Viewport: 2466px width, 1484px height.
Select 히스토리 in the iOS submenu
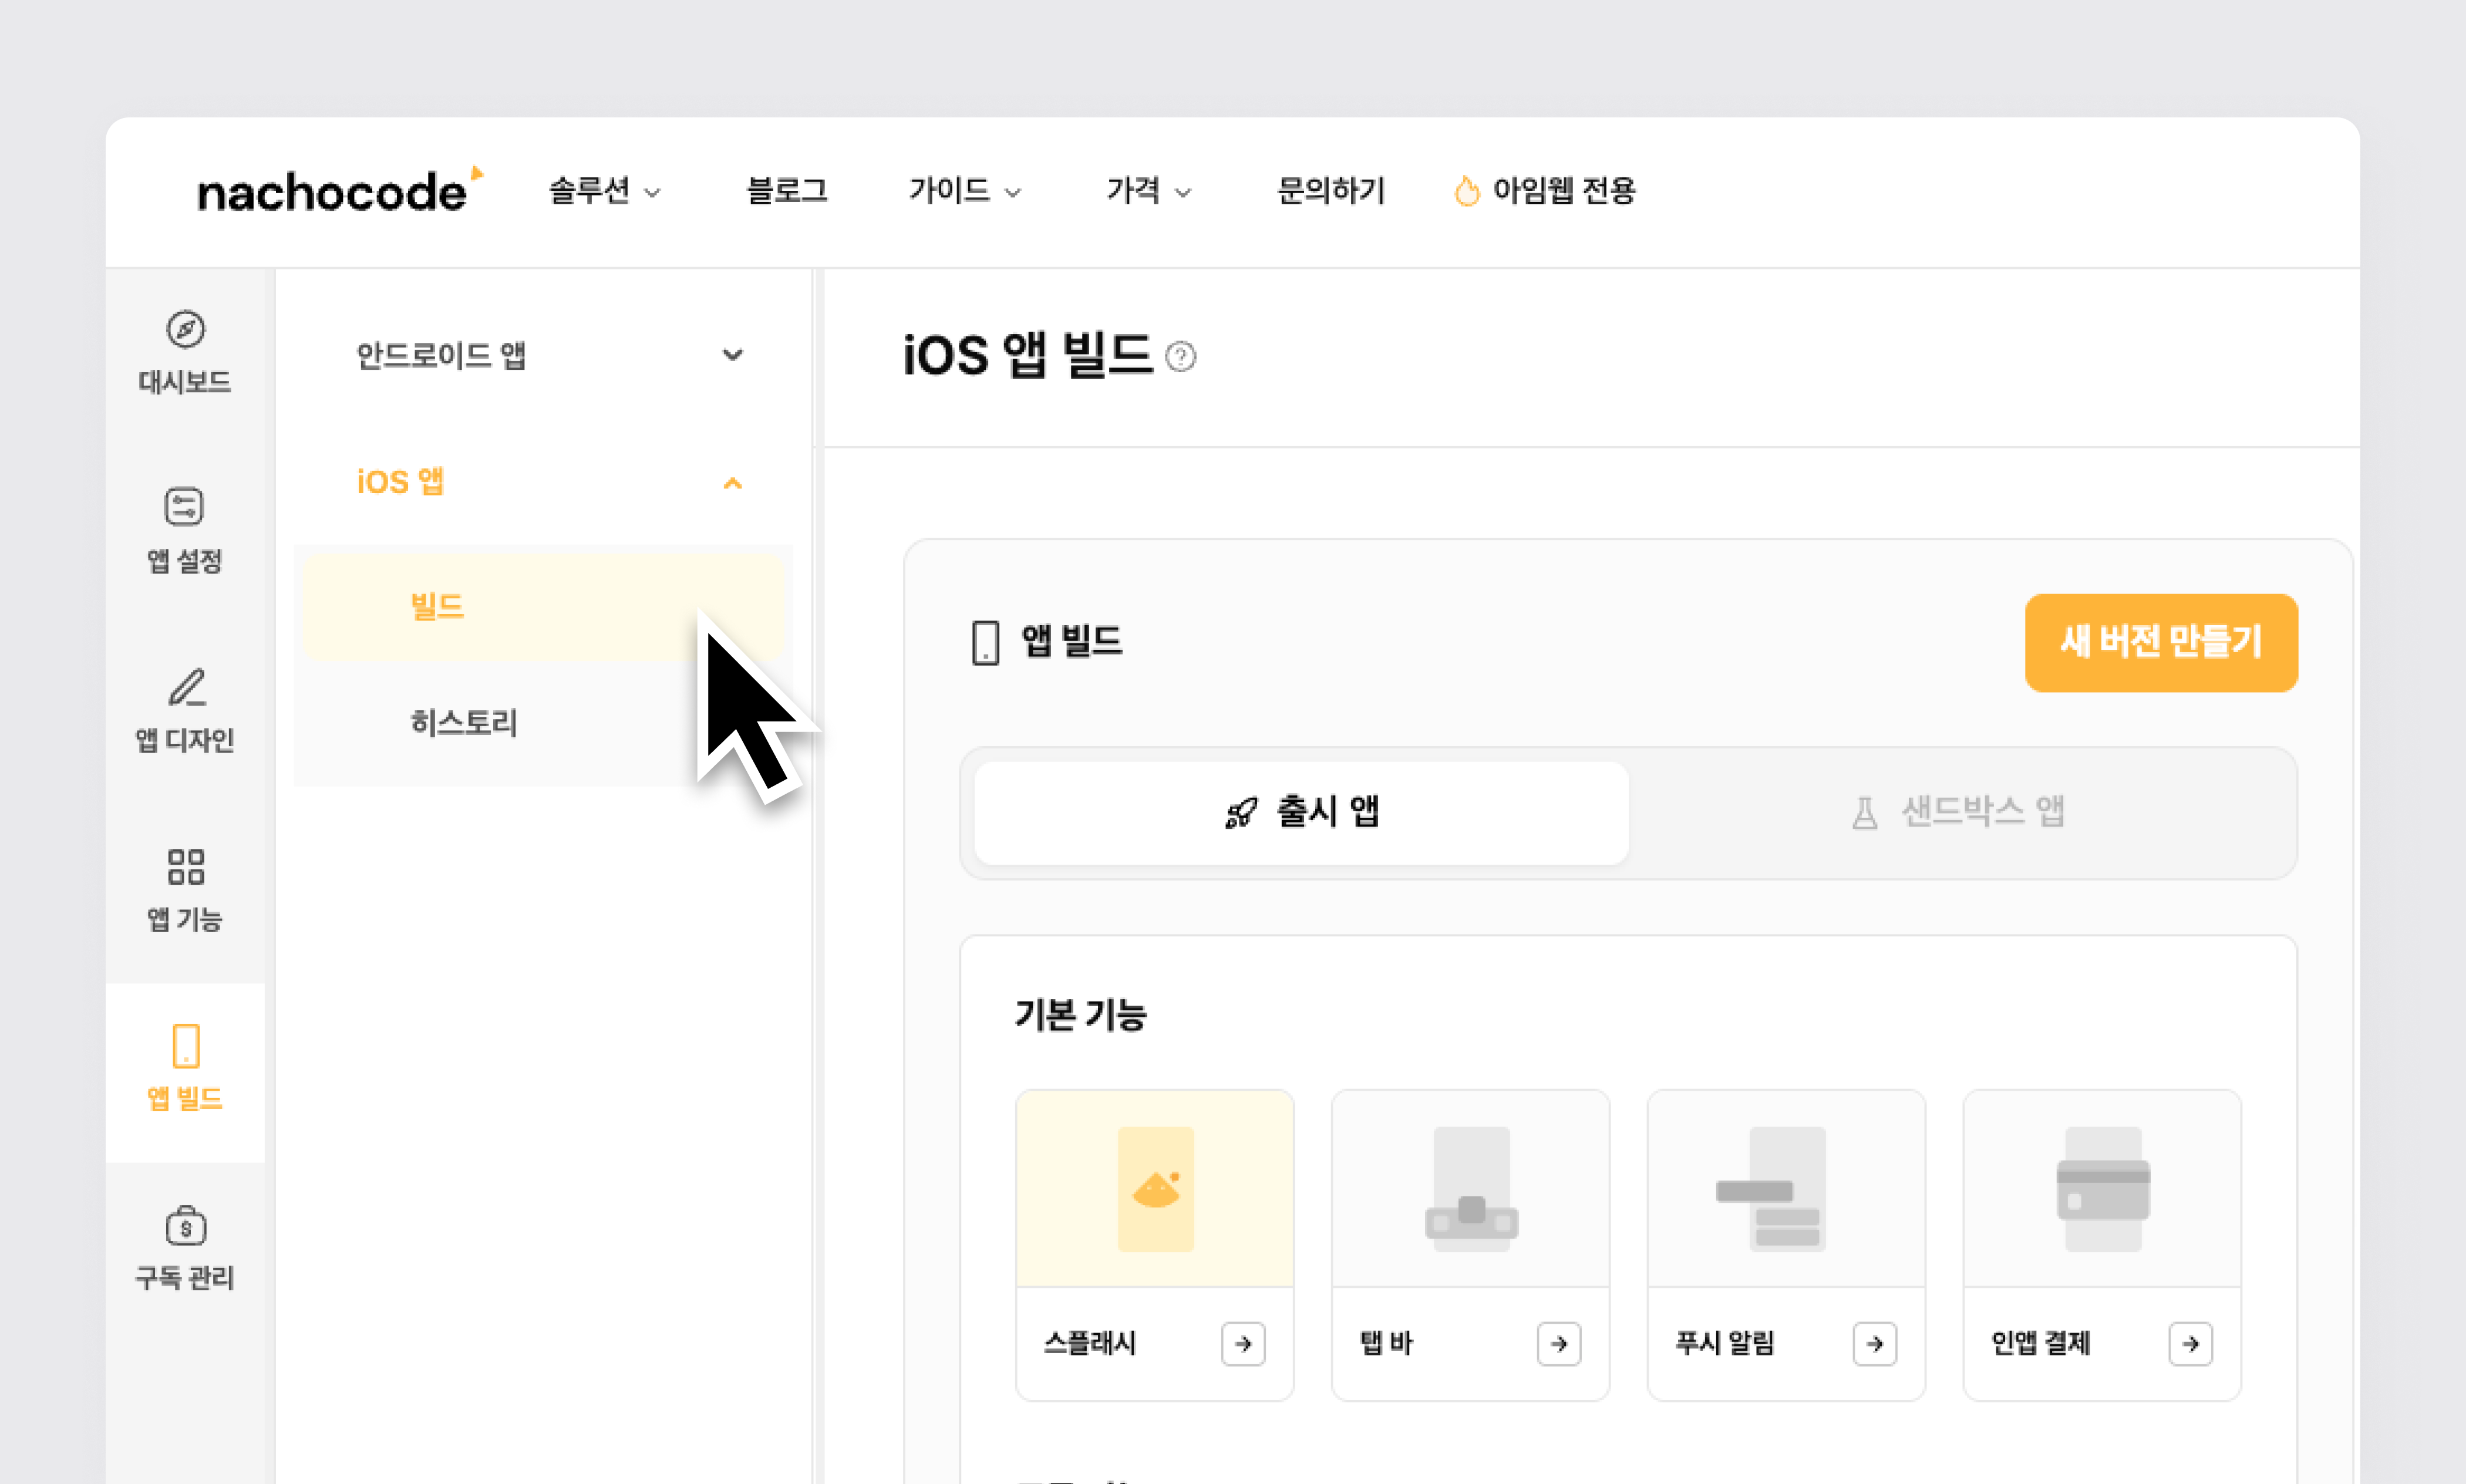pyautogui.click(x=464, y=723)
